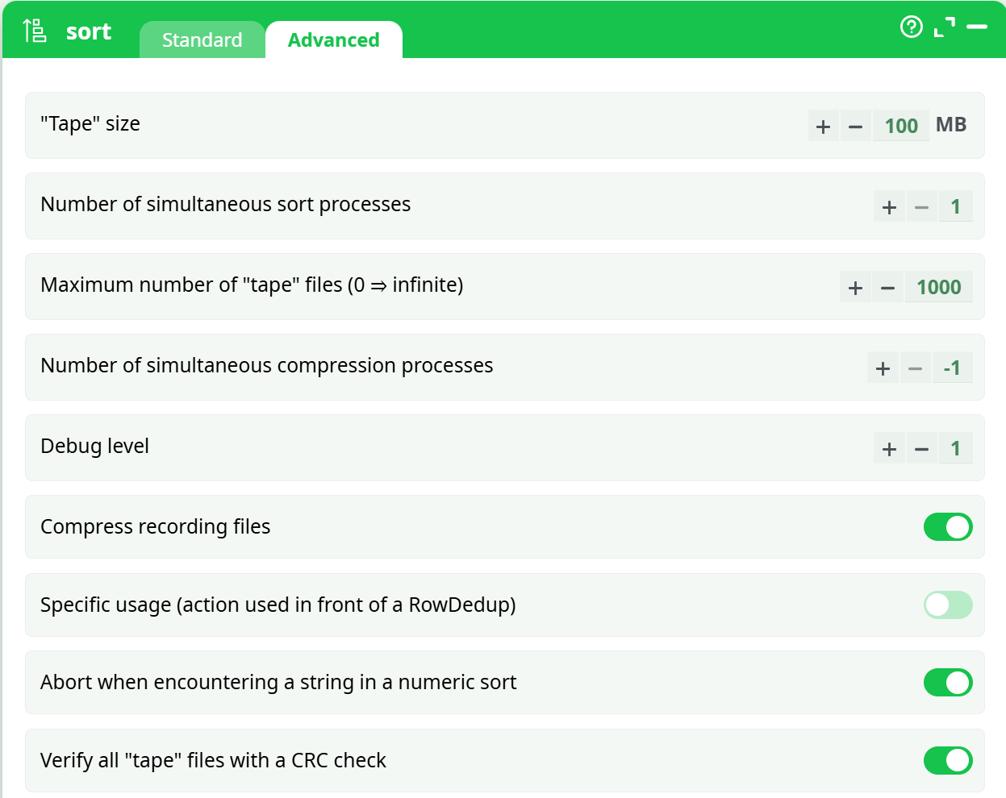Increment number of simultaneous sort processes
Screen dimensions: 1006x798
point(889,207)
